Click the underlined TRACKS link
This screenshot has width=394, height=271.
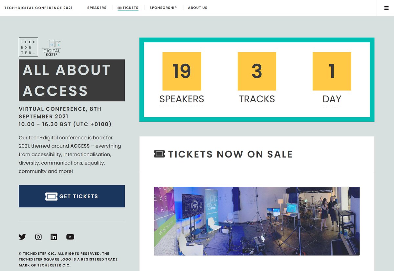pyautogui.click(x=257, y=99)
